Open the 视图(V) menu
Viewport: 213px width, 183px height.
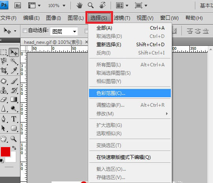145,18
